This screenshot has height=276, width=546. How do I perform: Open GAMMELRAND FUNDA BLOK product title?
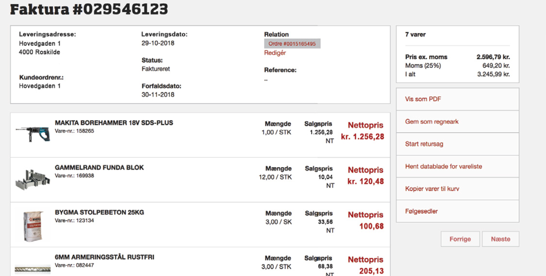[99, 168]
